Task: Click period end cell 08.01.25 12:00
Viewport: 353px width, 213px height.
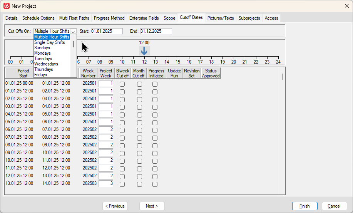Action: pos(56,137)
